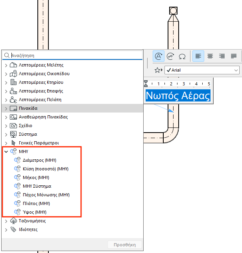Viewport: 242px width, 253px height.
Task: Set text alignment to center
Action: point(210,56)
